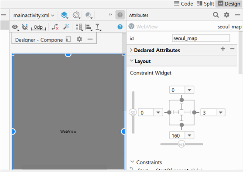
Task: Switch to Code view
Action: (x=184, y=3)
